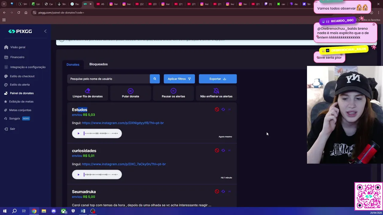The height and width of the screenshot is (215, 383).
Task: Collapse the PIXGG sidebar with the chevron
Action: click(45, 31)
